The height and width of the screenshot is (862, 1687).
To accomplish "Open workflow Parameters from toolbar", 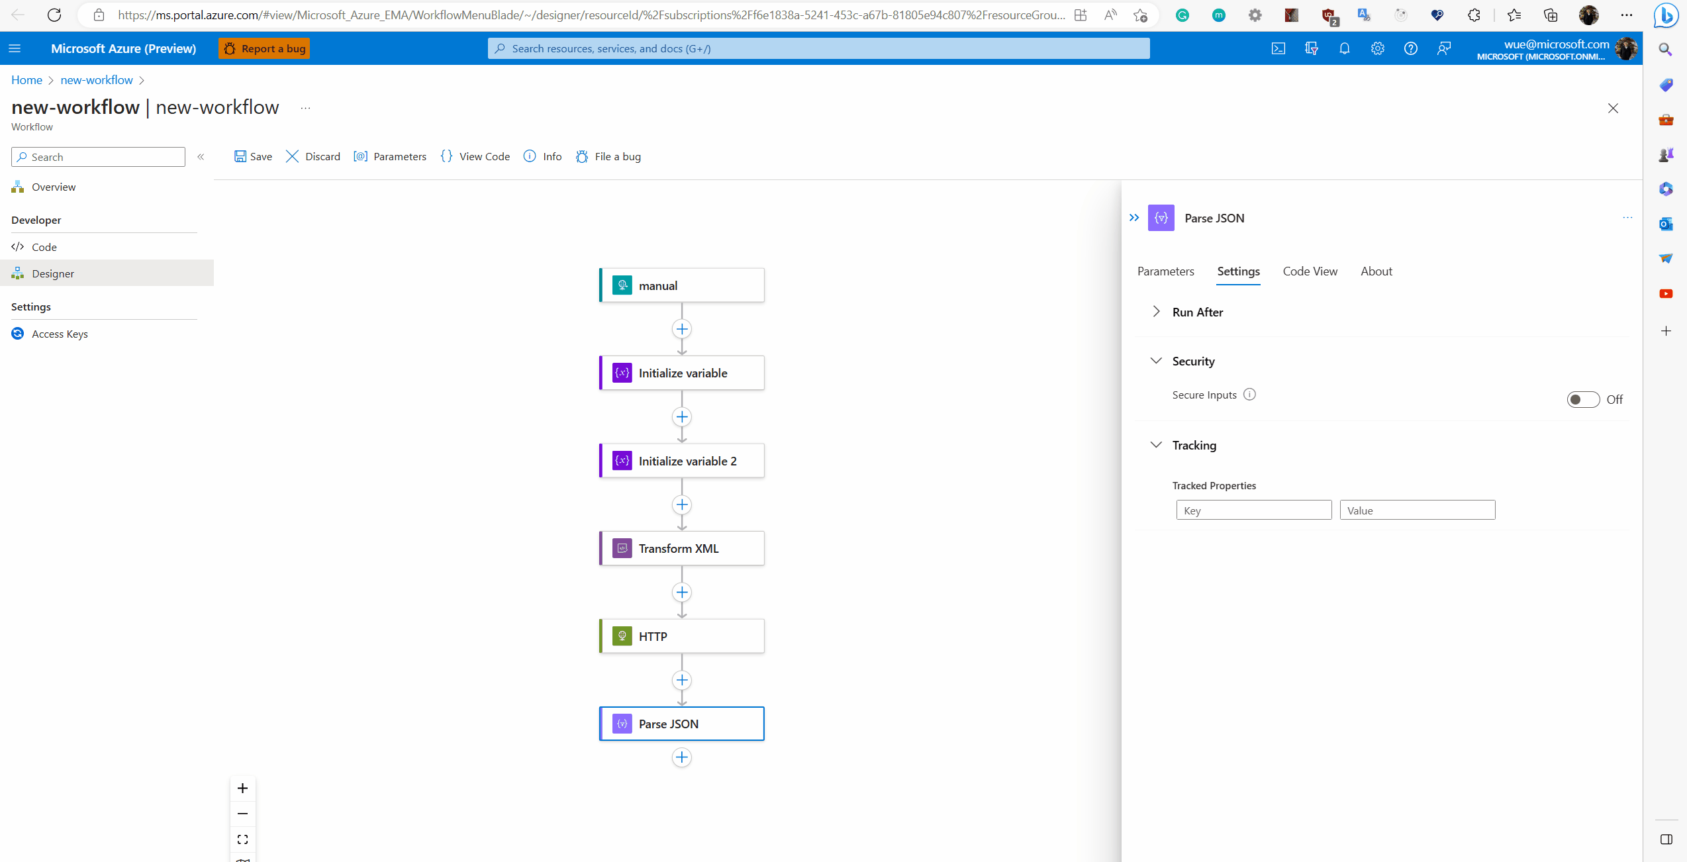I will tap(390, 156).
